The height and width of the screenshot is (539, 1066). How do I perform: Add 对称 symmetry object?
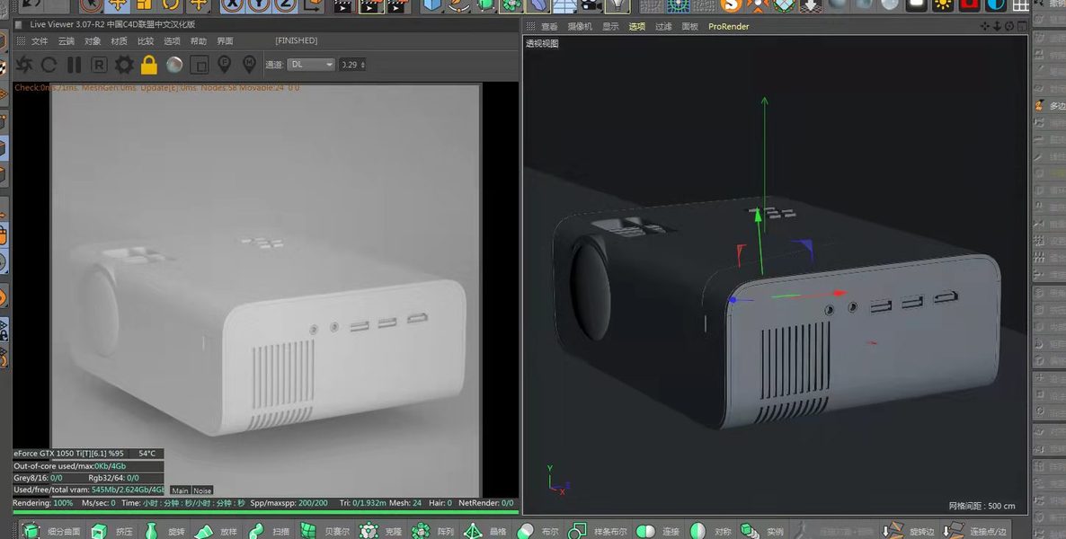[710, 531]
